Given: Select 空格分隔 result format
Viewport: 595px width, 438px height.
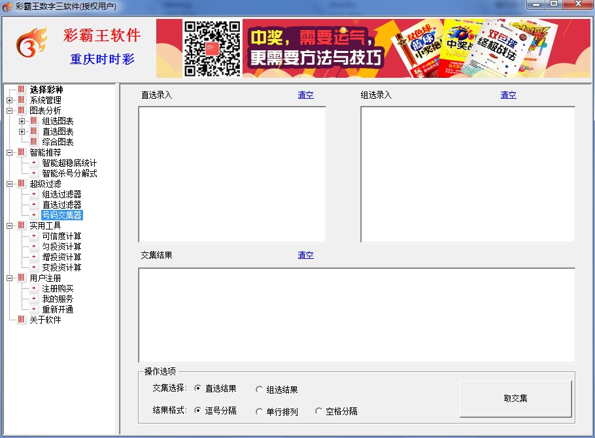Looking at the screenshot, I should 318,411.
